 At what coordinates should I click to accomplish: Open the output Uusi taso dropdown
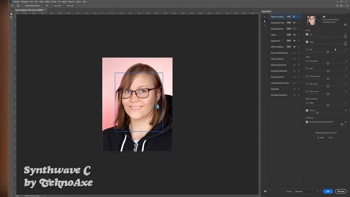tap(306, 192)
